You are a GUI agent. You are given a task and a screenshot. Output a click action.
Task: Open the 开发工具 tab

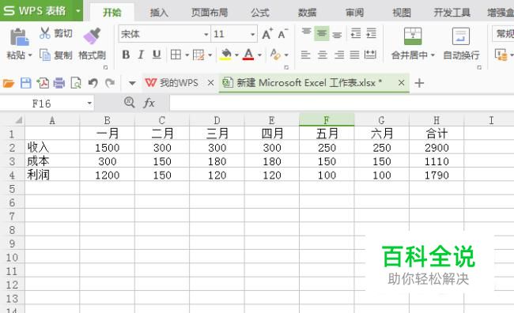coord(452,13)
